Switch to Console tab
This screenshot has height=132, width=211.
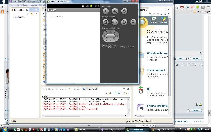(90, 89)
